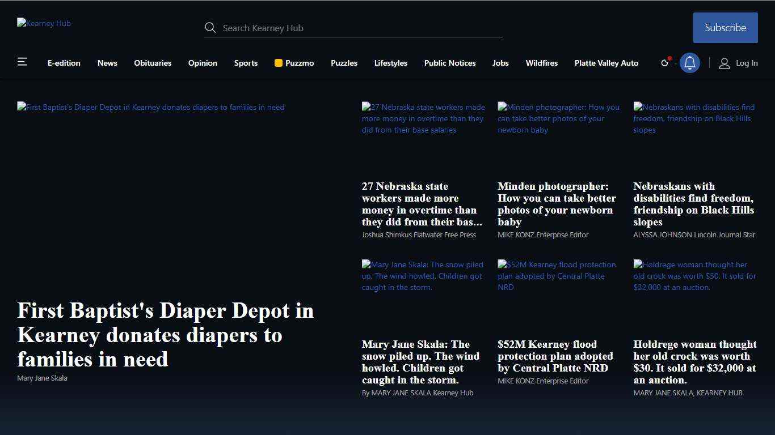Read the $52M Kearney flood protection story
This screenshot has height=435, width=775.
click(x=555, y=356)
